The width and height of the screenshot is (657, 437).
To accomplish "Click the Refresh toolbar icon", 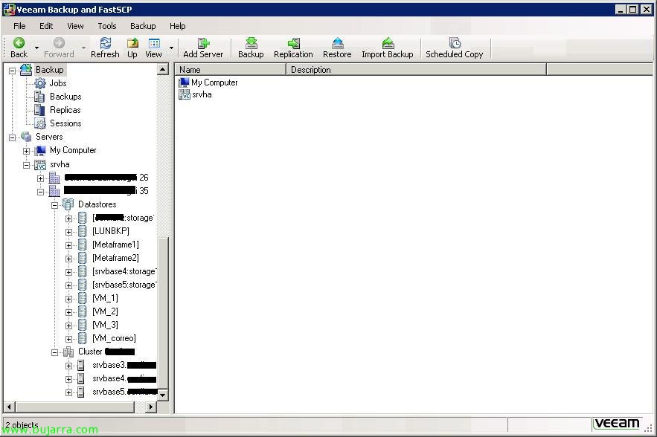I will (105, 42).
